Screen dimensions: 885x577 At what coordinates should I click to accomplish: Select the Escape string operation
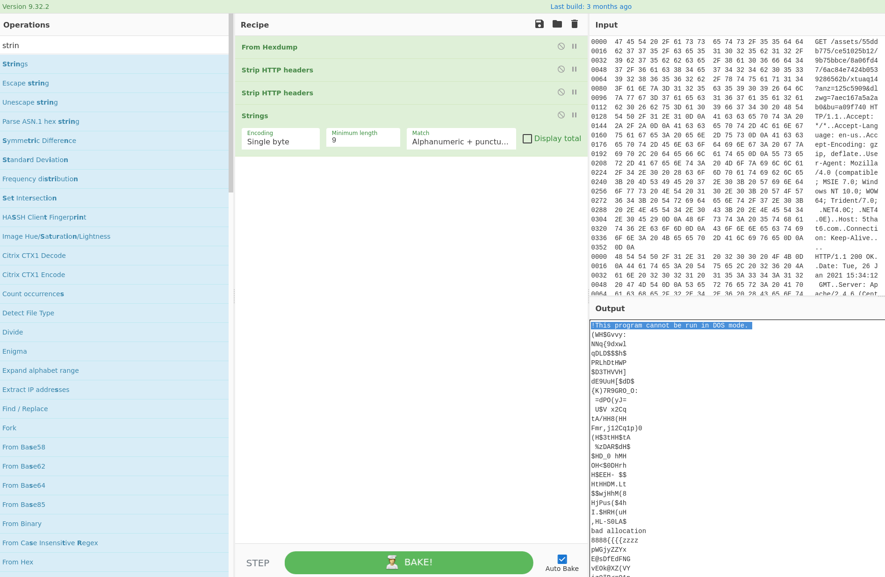[114, 83]
